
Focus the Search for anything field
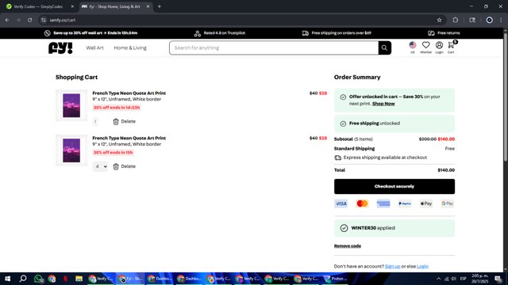pos(274,47)
